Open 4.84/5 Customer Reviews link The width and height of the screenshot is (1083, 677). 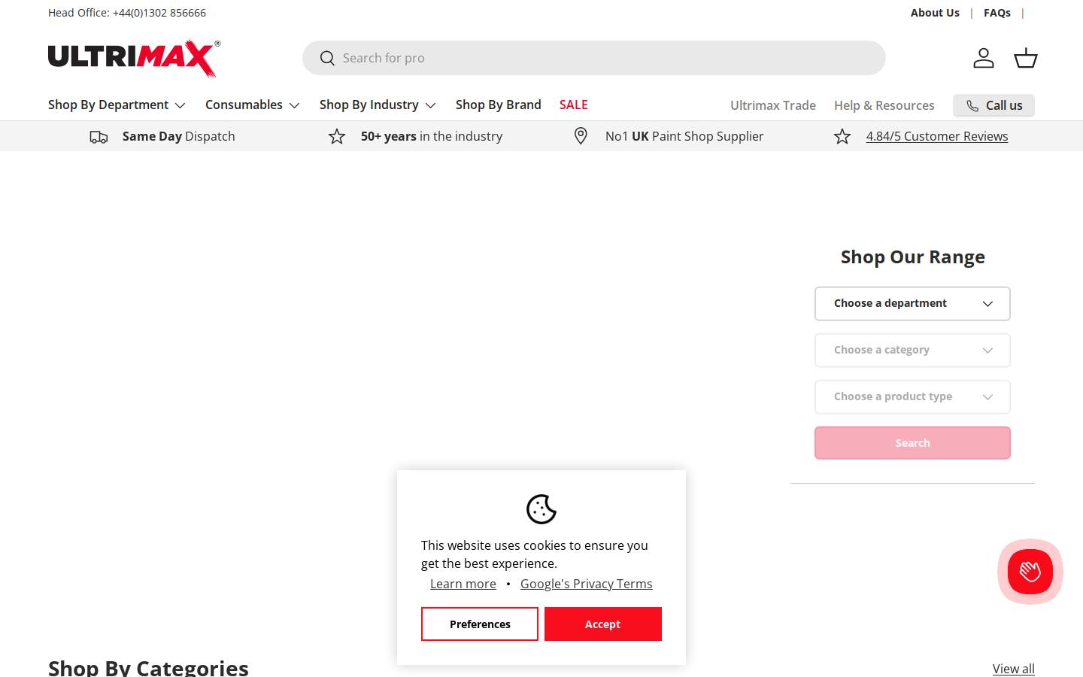tap(937, 137)
